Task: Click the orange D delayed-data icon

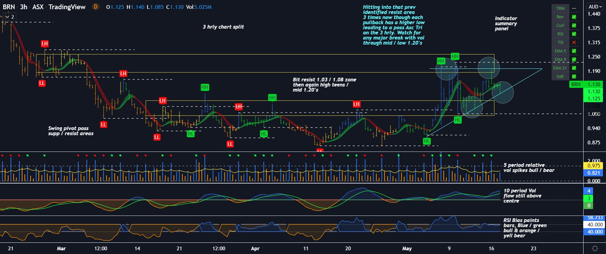Action: coord(96,6)
